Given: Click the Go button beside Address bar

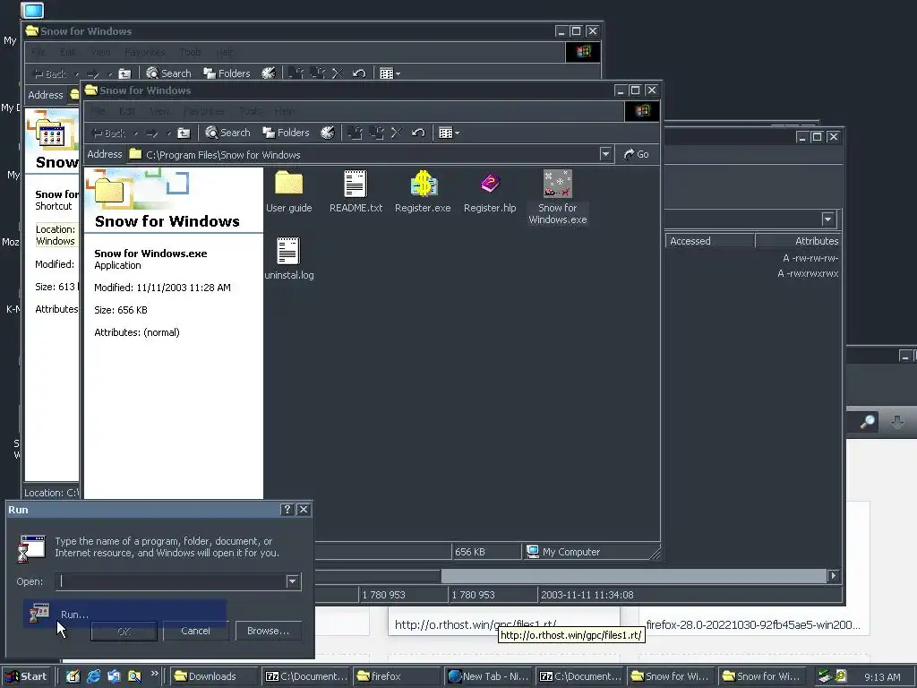Looking at the screenshot, I should (x=637, y=154).
